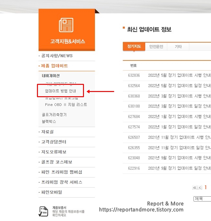Click number 632836 in the list
211x221 pixels.
pyautogui.click(x=134, y=75)
